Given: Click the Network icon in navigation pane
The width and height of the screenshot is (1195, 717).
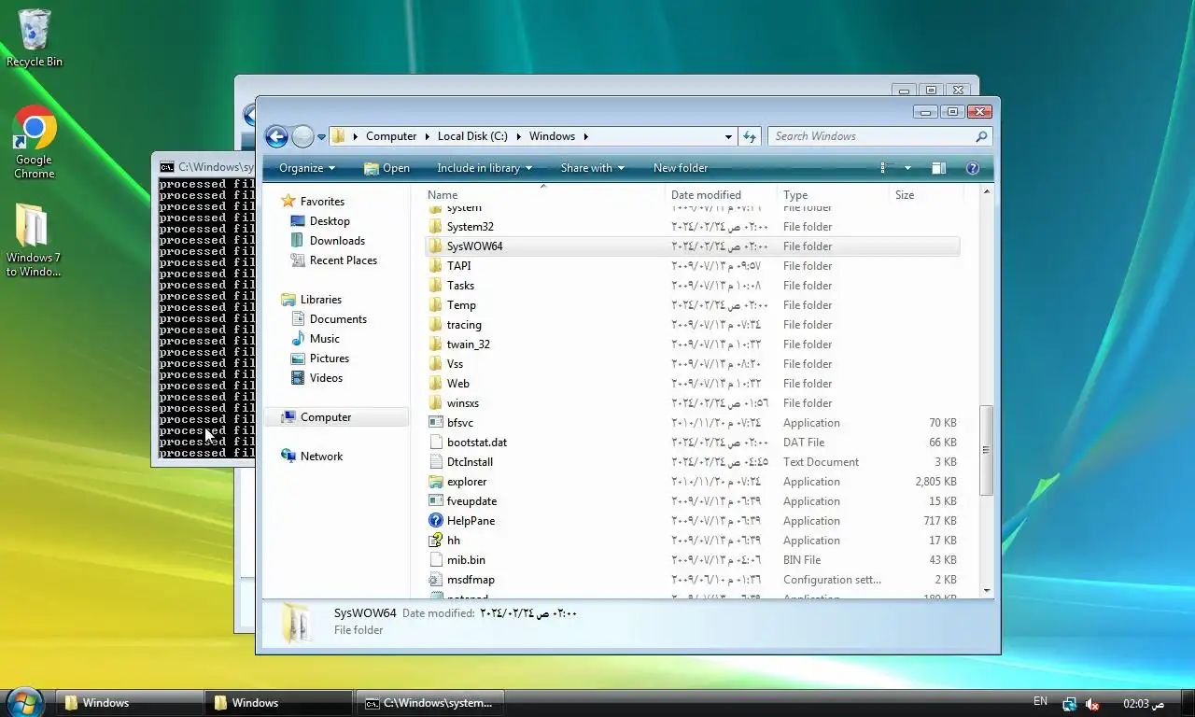Looking at the screenshot, I should [288, 457].
